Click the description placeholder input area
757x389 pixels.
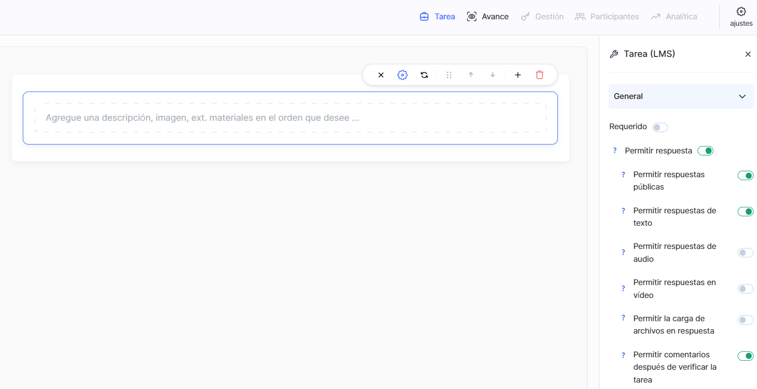[x=290, y=118]
